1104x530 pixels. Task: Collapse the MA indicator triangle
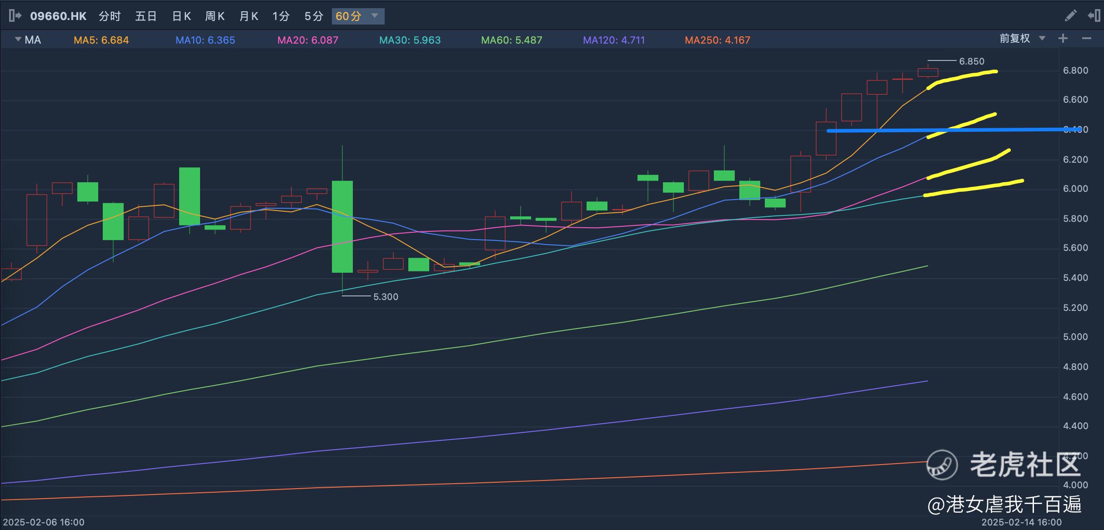click(x=18, y=40)
